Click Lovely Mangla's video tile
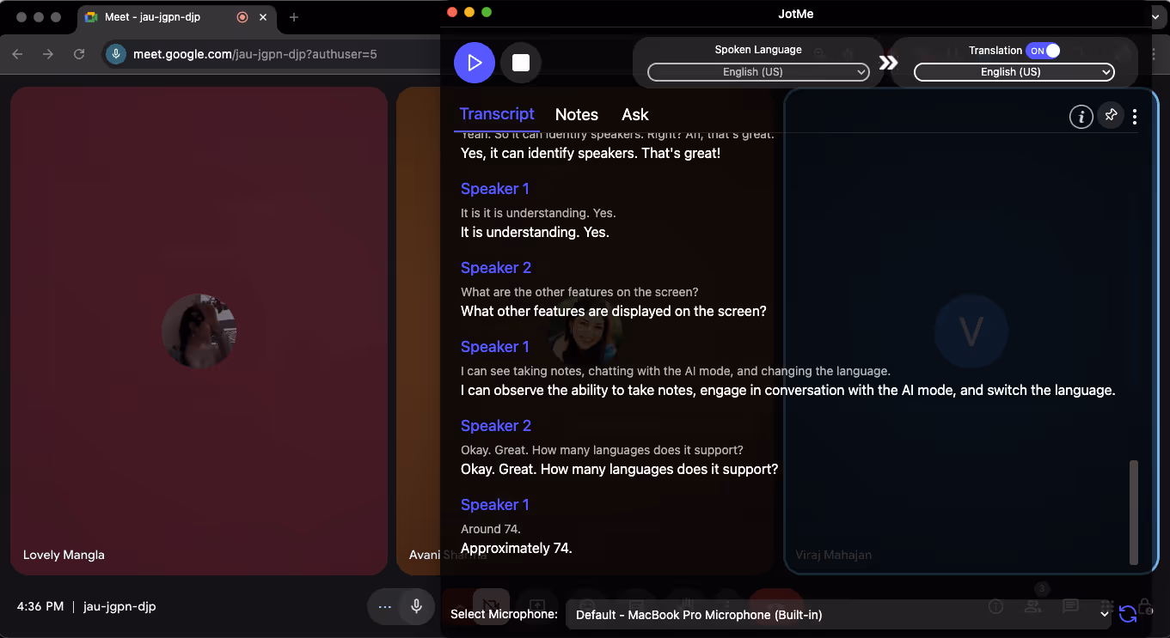This screenshot has height=638, width=1170. point(199,331)
